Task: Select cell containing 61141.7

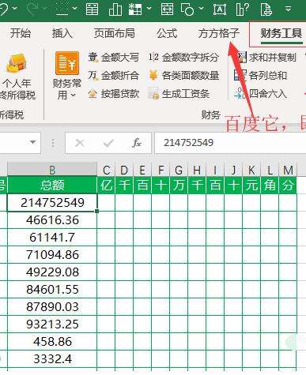Action: [x=52, y=238]
